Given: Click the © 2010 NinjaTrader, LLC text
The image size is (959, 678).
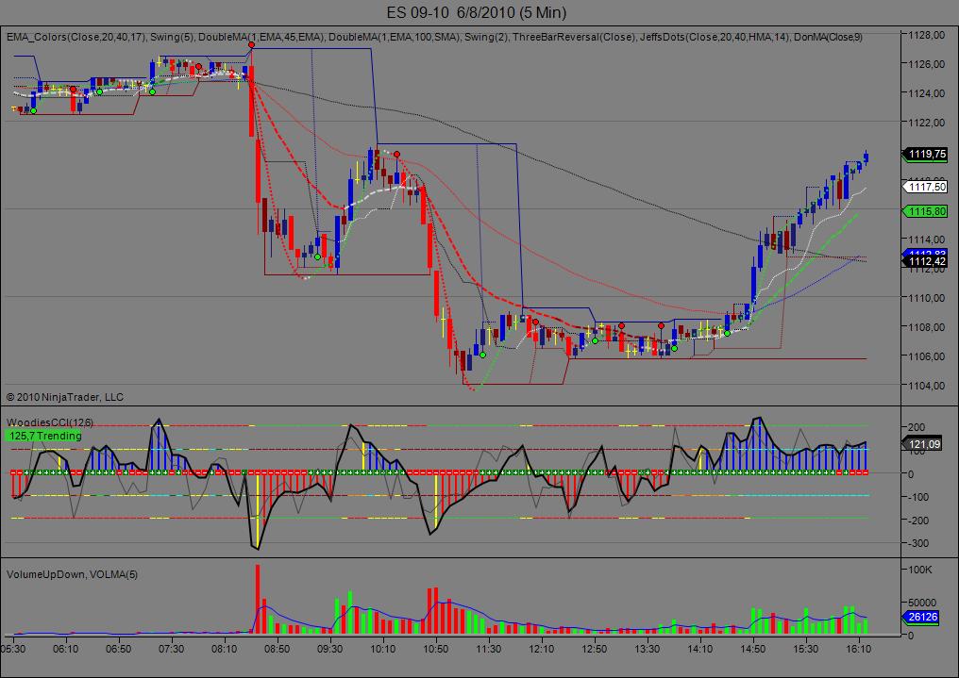Looking at the screenshot, I should (x=65, y=397).
